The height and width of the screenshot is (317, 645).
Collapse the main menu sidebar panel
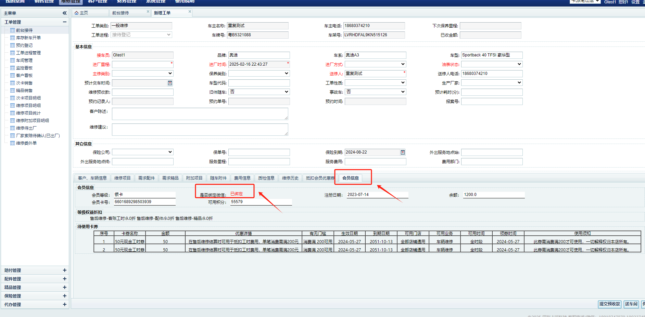point(64,13)
